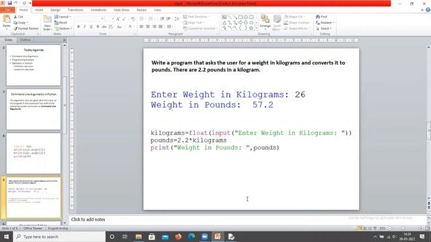Open the Arrange objects menu
Viewport: 431px width, 242px height.
coord(265,22)
